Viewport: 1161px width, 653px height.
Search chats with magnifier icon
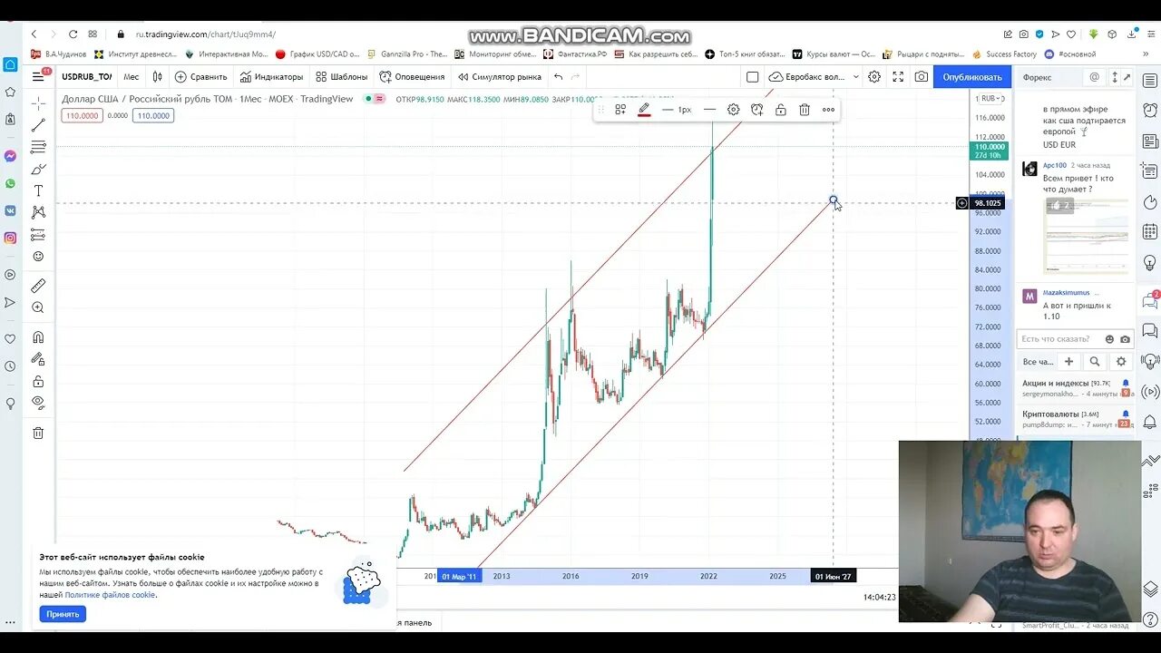click(1095, 362)
